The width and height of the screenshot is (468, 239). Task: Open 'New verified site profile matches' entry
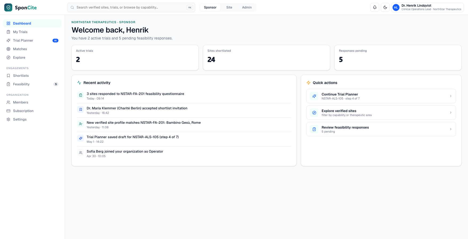pos(184,125)
